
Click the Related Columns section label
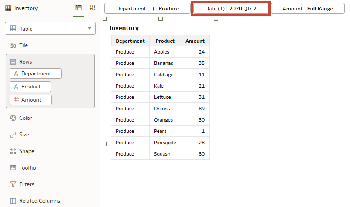tap(40, 201)
